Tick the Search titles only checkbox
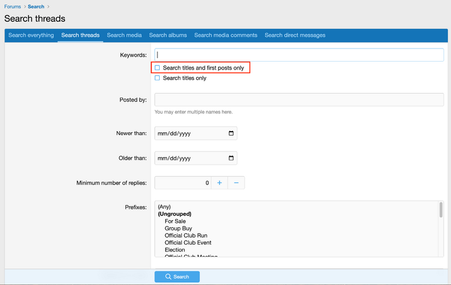The width and height of the screenshot is (451, 285). coord(157,78)
